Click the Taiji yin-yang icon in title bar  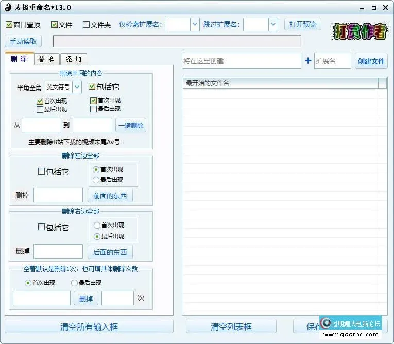click(x=8, y=7)
